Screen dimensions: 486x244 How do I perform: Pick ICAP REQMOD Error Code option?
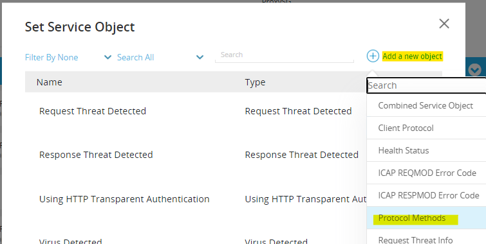tap(426, 173)
